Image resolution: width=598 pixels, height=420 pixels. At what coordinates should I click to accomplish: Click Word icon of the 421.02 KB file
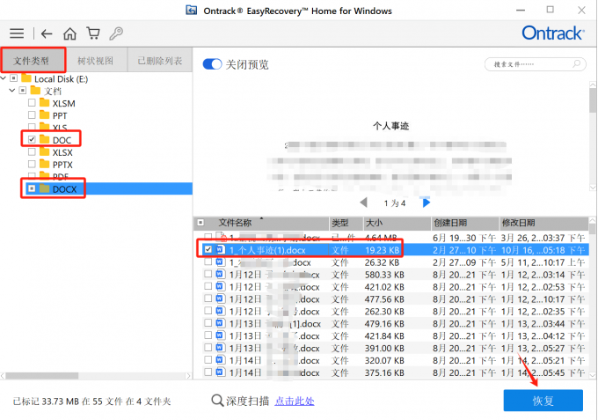pyautogui.click(x=220, y=286)
